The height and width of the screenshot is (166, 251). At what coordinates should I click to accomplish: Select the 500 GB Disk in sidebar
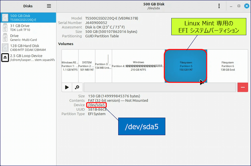pos(28,17)
